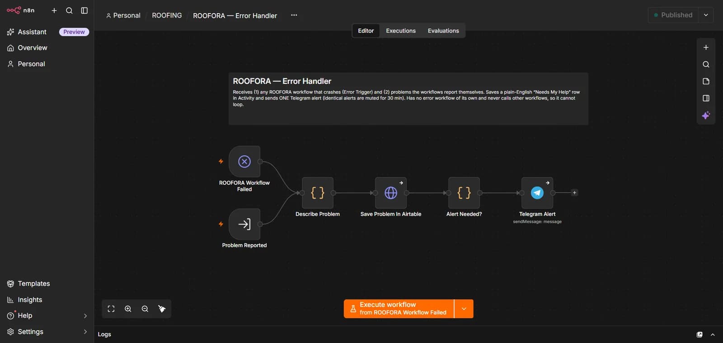This screenshot has width=723, height=343.
Task: Select Save Problem In Airtable node
Action: pyautogui.click(x=391, y=193)
